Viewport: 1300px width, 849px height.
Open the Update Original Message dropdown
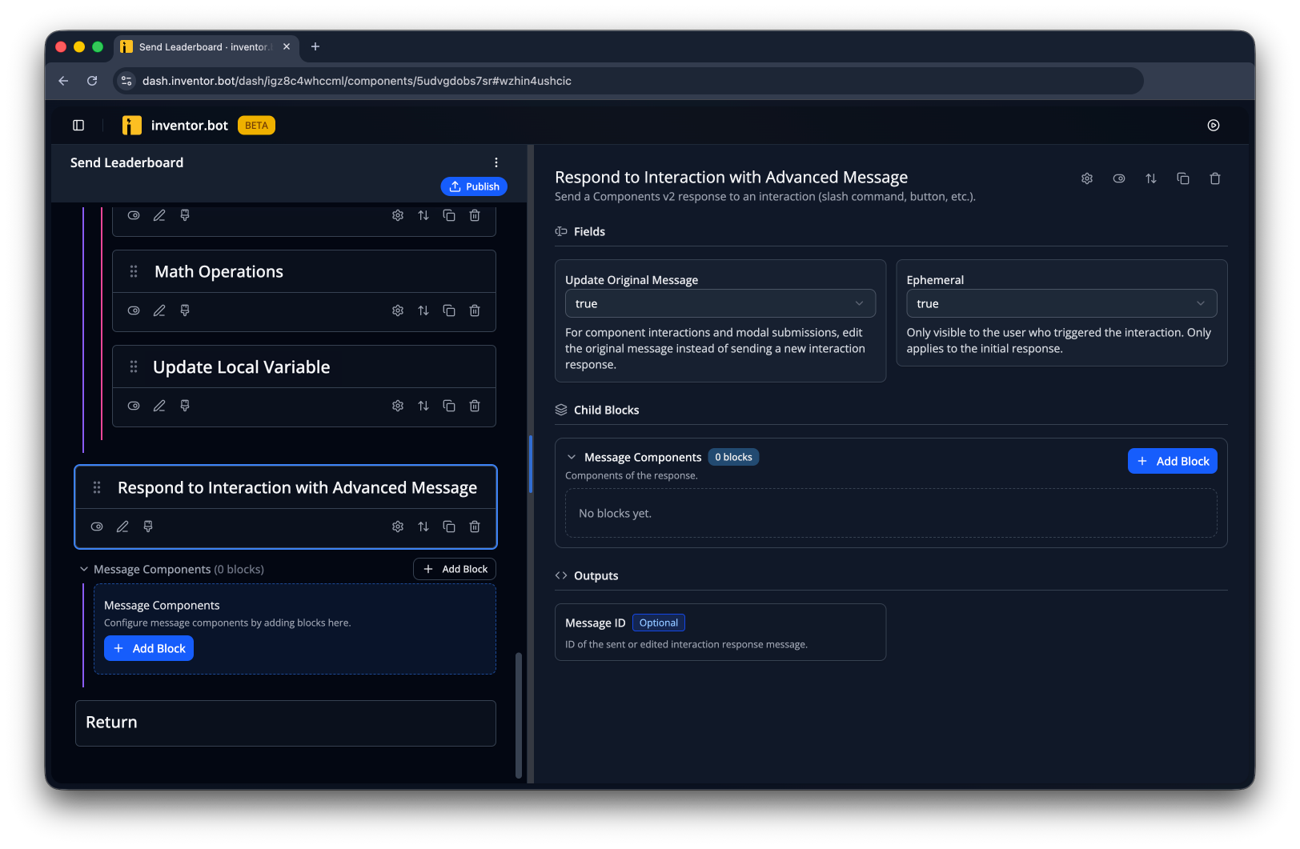pos(720,303)
